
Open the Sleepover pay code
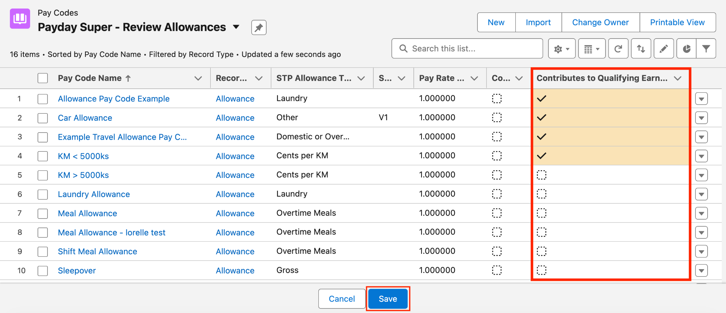77,271
